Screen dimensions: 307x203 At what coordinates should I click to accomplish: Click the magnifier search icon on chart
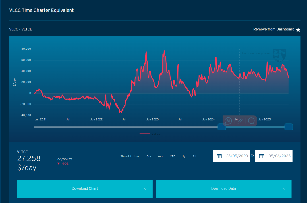pos(251,121)
